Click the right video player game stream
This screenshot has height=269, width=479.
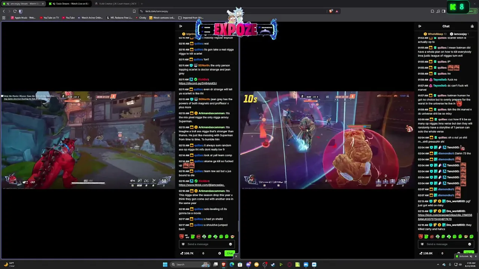[x=327, y=140]
